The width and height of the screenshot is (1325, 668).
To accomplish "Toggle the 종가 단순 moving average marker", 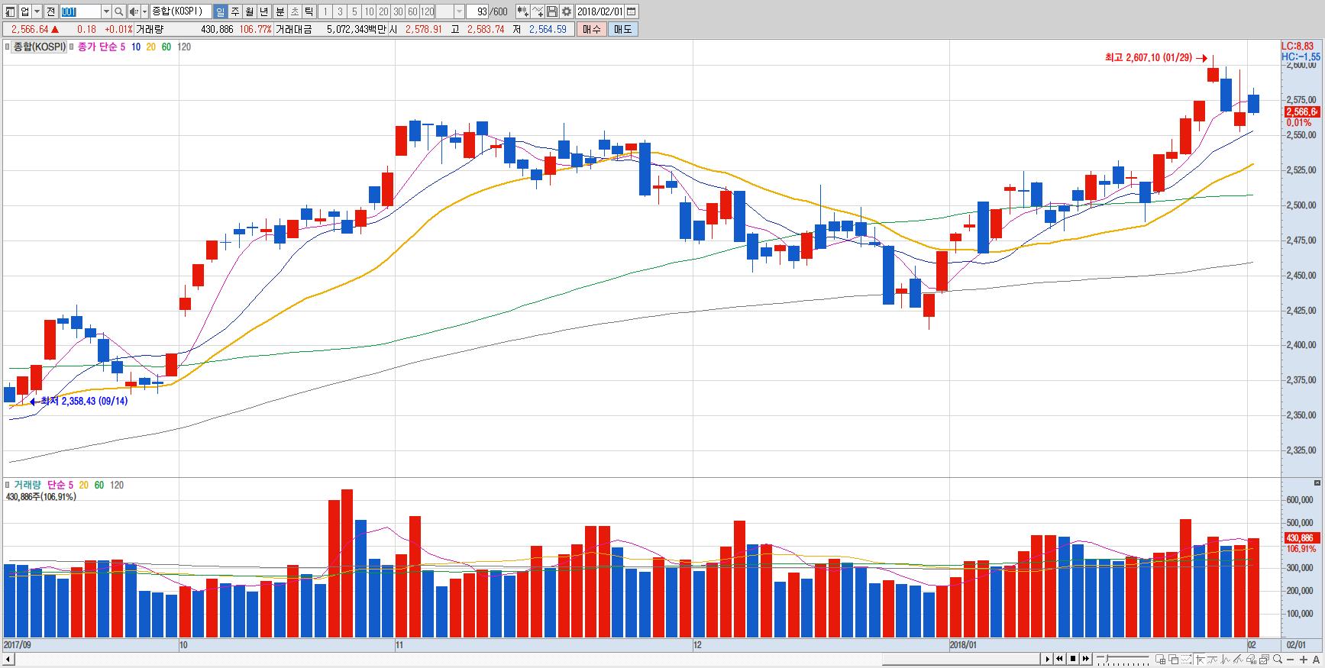I will [x=72, y=47].
